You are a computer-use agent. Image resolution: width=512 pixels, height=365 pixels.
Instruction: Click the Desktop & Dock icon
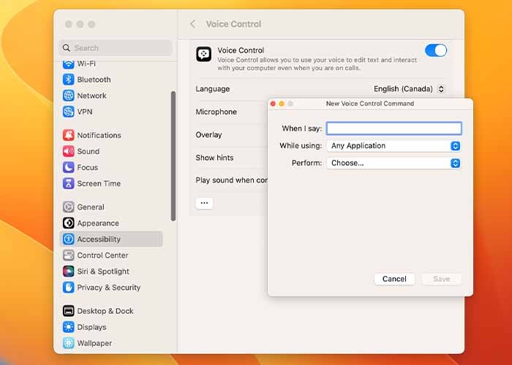coord(68,311)
